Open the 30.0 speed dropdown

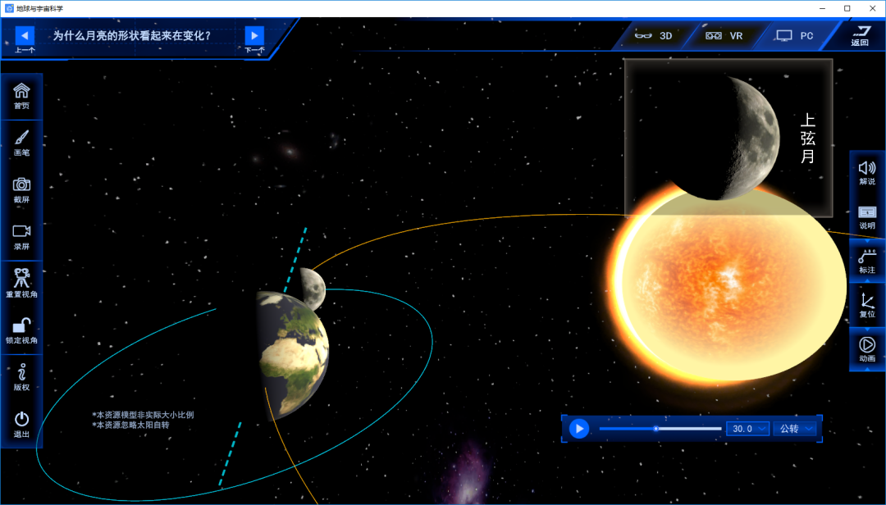pyautogui.click(x=747, y=429)
